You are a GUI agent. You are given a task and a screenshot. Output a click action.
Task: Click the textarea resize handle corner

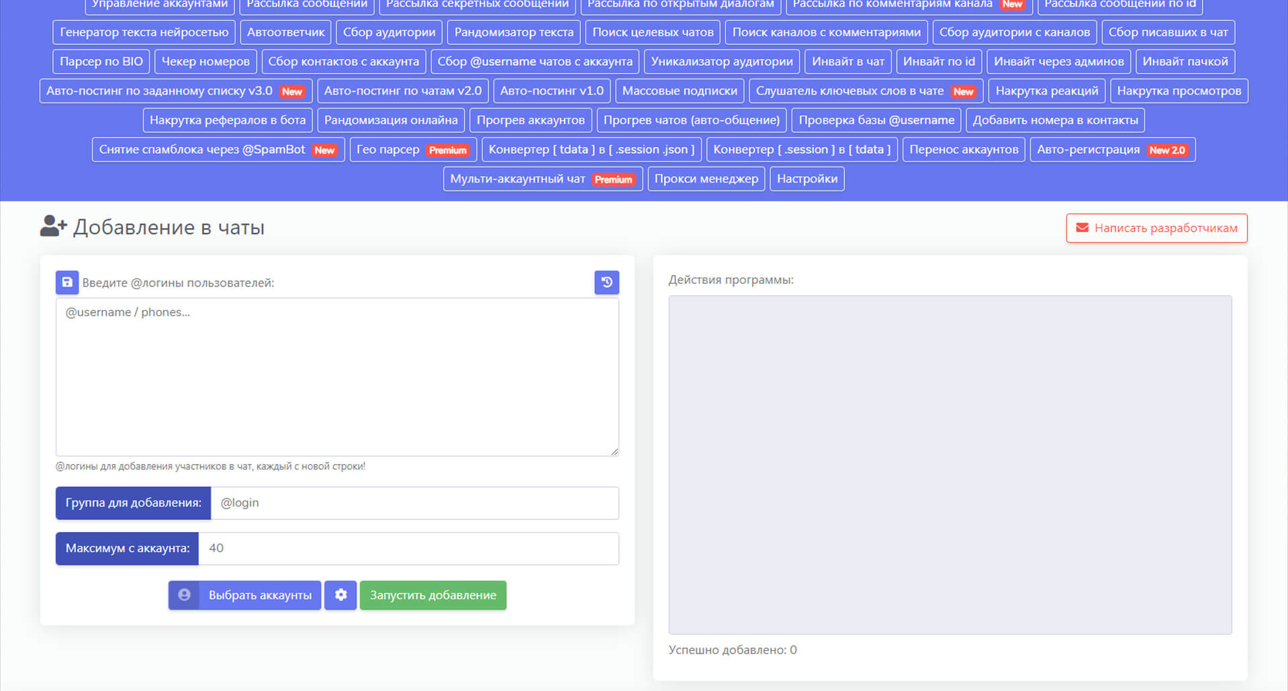(614, 451)
